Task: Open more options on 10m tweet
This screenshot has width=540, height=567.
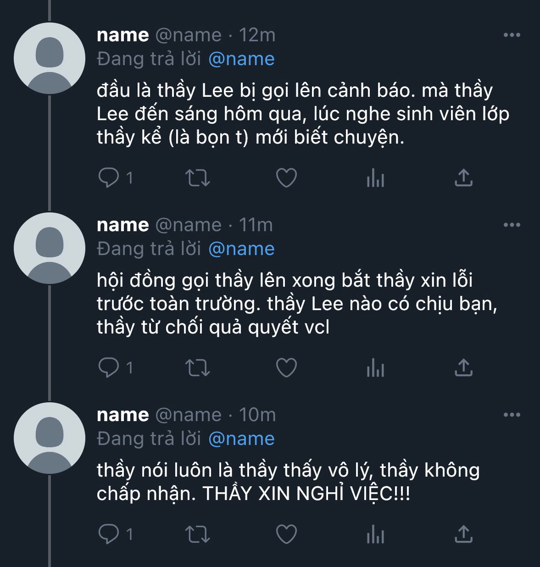Action: 512,415
